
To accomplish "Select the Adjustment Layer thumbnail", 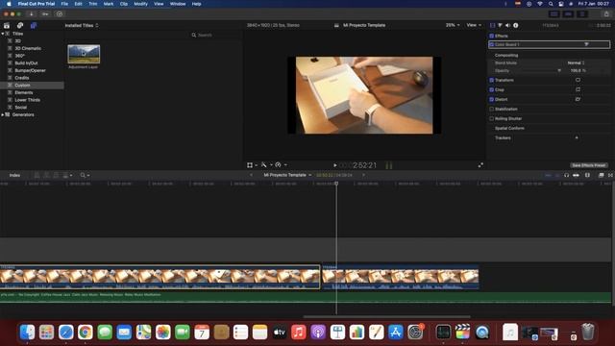I will coord(84,54).
